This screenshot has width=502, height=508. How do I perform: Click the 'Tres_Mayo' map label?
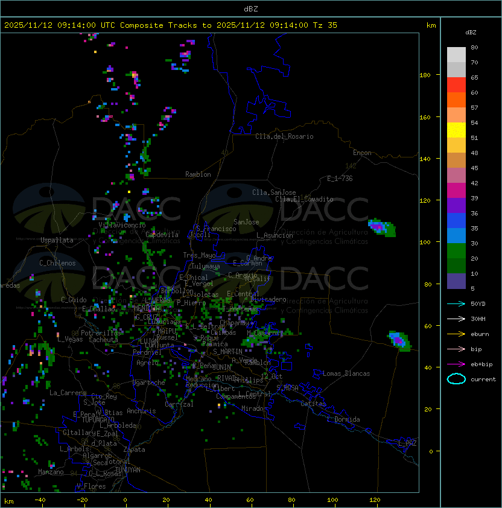[199, 255]
